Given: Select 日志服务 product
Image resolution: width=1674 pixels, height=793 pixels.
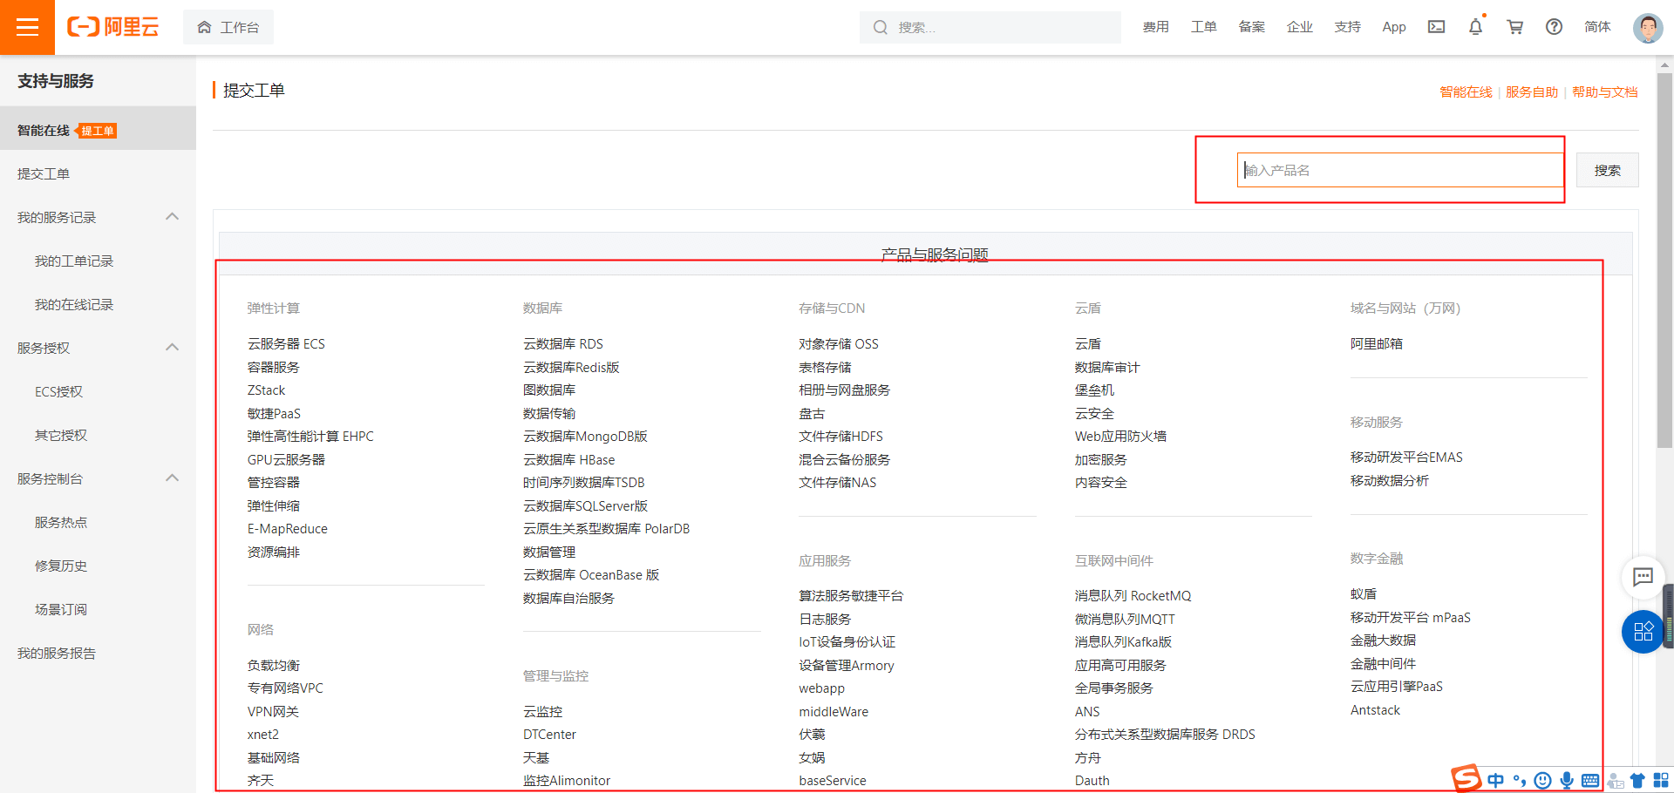Looking at the screenshot, I should pos(825,620).
